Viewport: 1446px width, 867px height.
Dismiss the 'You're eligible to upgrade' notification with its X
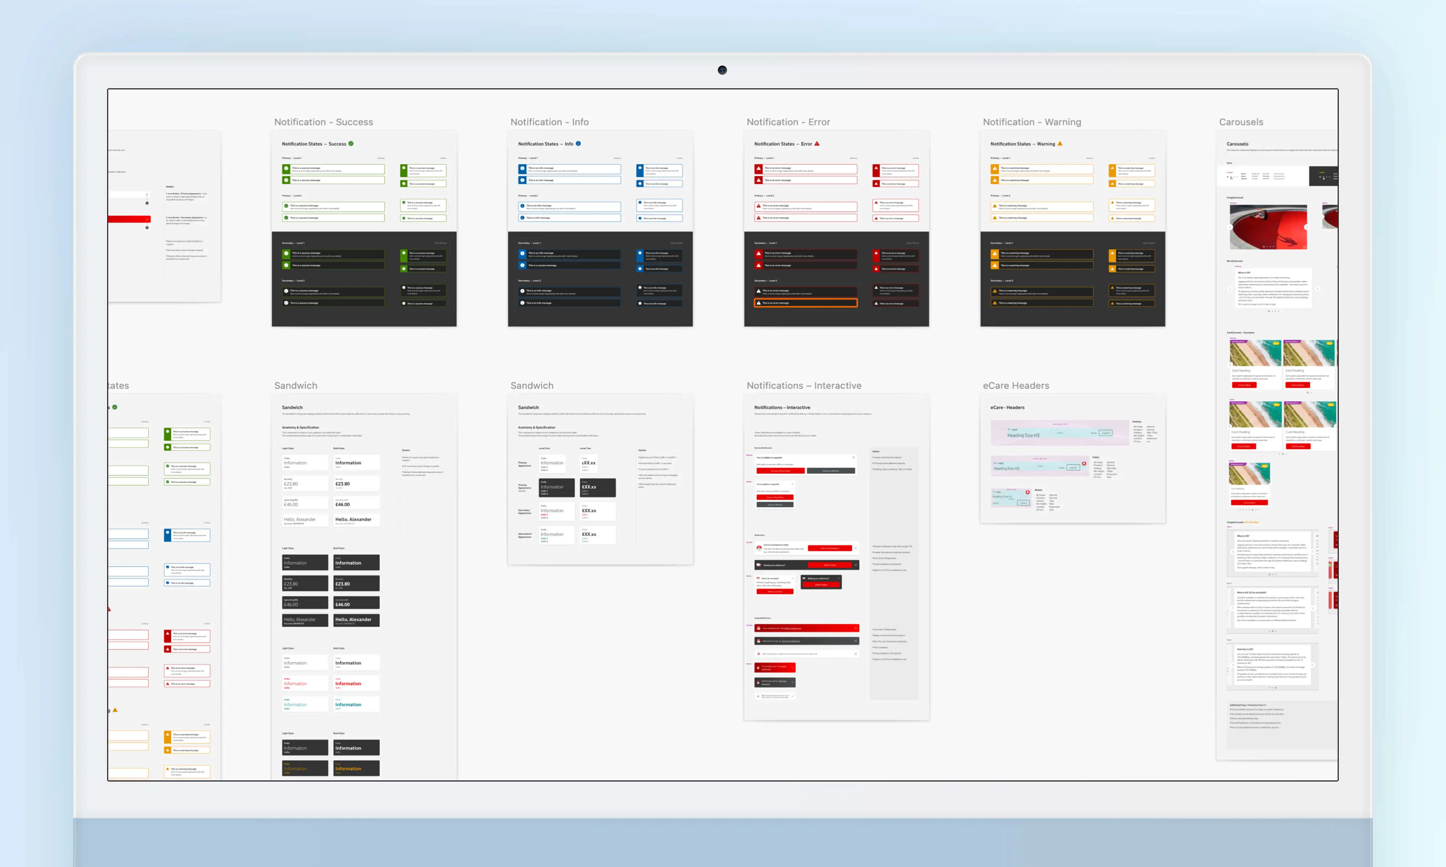coord(854,457)
